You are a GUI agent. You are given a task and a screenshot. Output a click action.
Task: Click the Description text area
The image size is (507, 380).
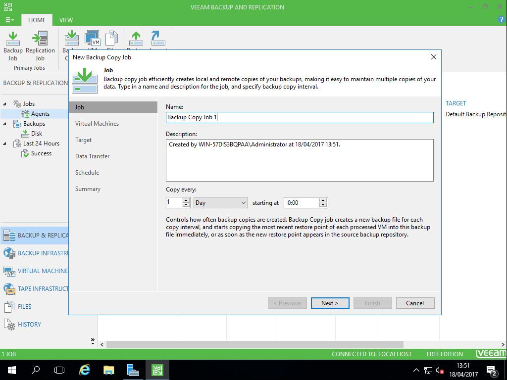point(300,160)
